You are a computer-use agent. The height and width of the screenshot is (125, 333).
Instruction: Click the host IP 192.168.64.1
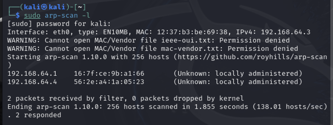click(32, 74)
